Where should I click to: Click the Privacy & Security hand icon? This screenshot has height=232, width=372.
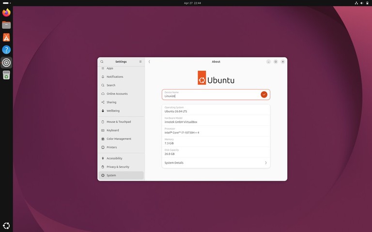tap(103, 167)
